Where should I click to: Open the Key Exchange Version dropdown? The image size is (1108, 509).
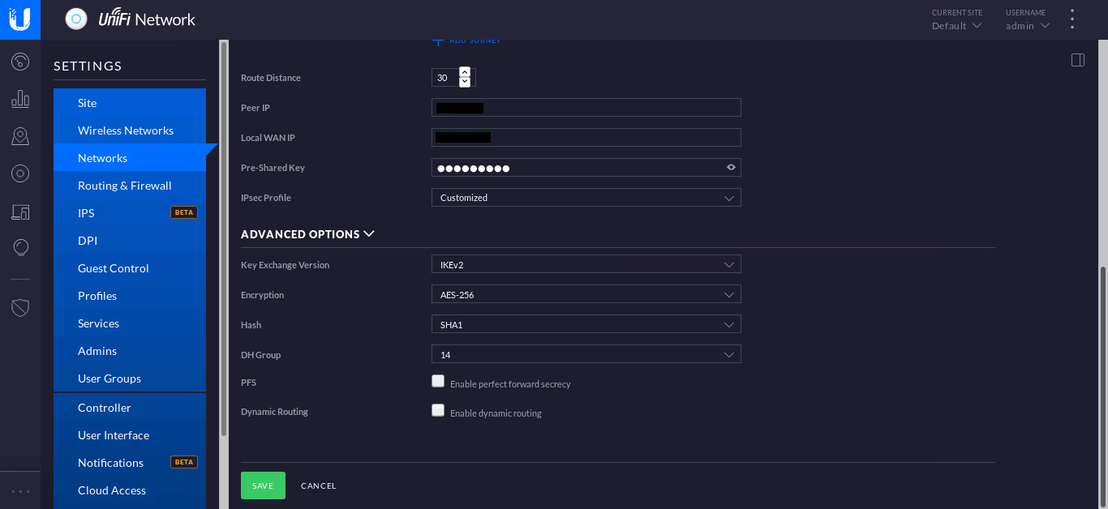(586, 265)
